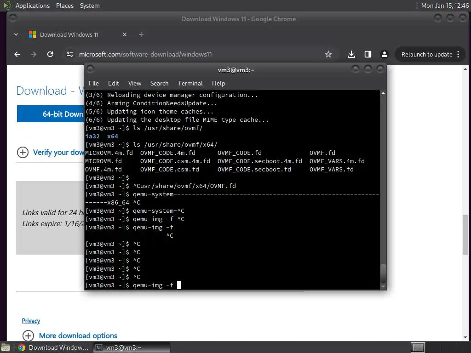Open the Applications menu in top panel
The image size is (471, 353).
(33, 6)
